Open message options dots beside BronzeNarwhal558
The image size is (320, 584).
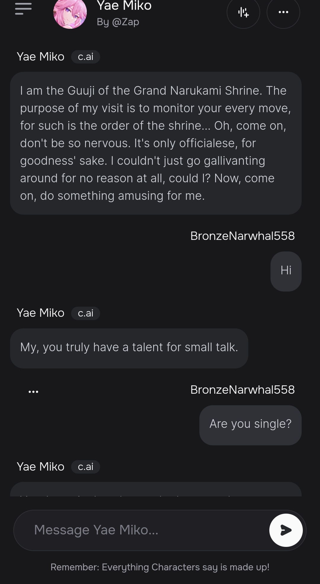tap(33, 392)
